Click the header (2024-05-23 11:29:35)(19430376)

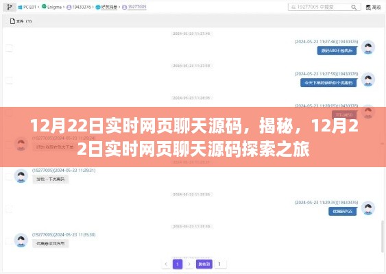click(x=326, y=203)
